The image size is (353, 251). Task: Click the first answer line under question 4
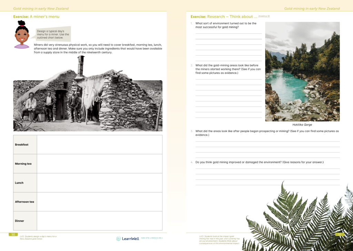(x=268, y=168)
